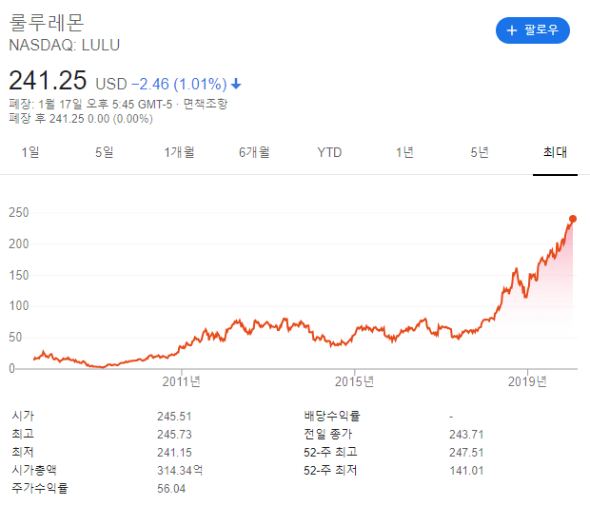Click the 최저 value 241.15
590x506 pixels.
174,452
